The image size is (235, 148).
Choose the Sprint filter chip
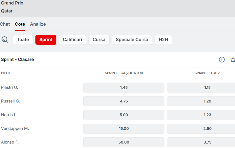(x=46, y=40)
